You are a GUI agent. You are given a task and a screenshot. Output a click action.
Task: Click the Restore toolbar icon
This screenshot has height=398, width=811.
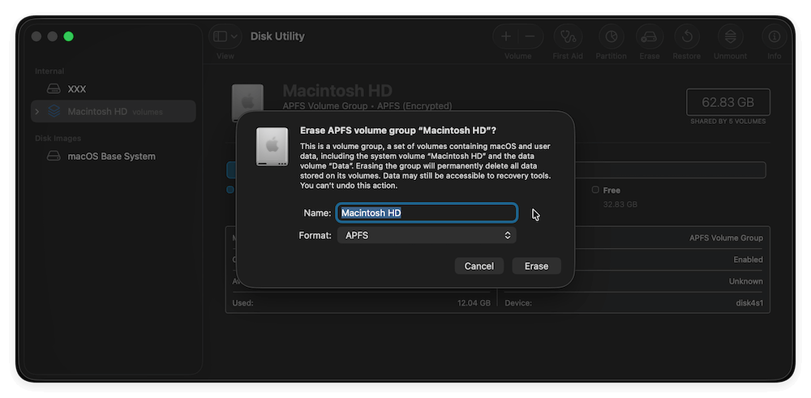687,36
